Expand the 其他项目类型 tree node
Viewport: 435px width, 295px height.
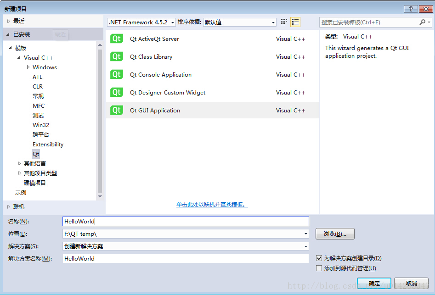click(x=19, y=173)
